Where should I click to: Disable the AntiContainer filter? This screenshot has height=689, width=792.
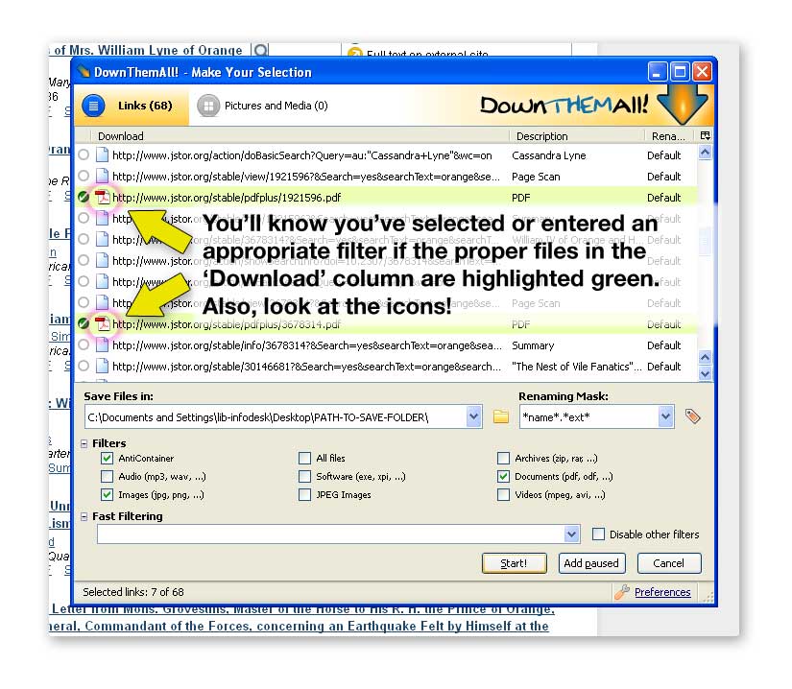pos(107,458)
